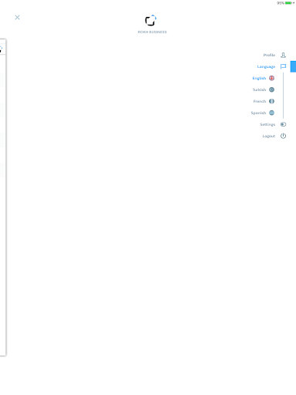Click the Logout power icon
Image resolution: width=296 pixels, height=395 pixels.
point(283,136)
